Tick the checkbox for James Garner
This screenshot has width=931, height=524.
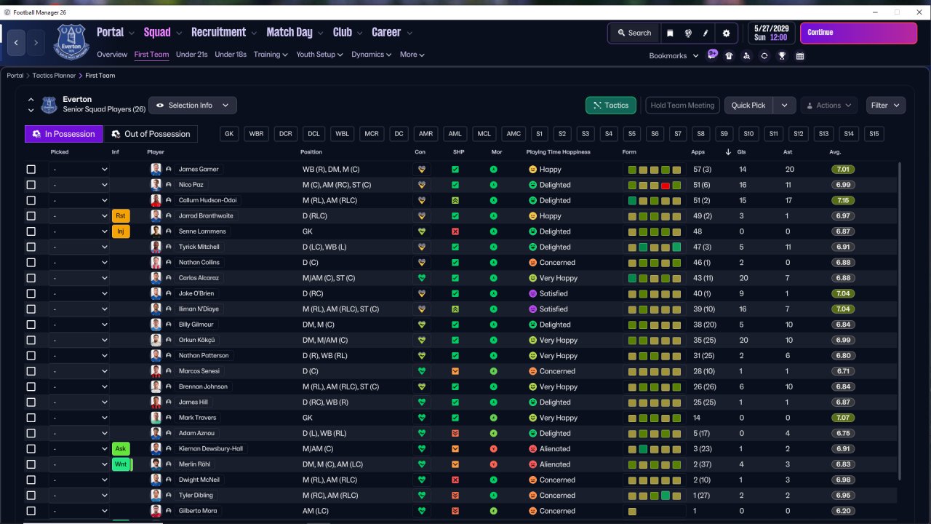(31, 170)
